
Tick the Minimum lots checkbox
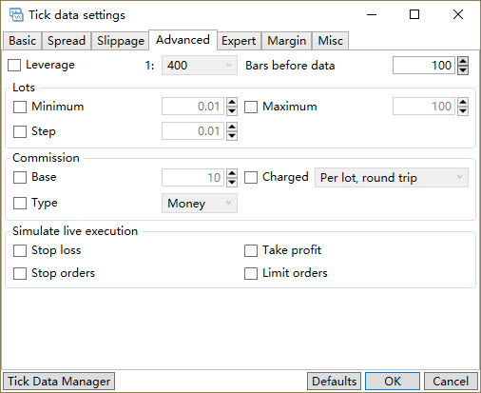(20, 107)
